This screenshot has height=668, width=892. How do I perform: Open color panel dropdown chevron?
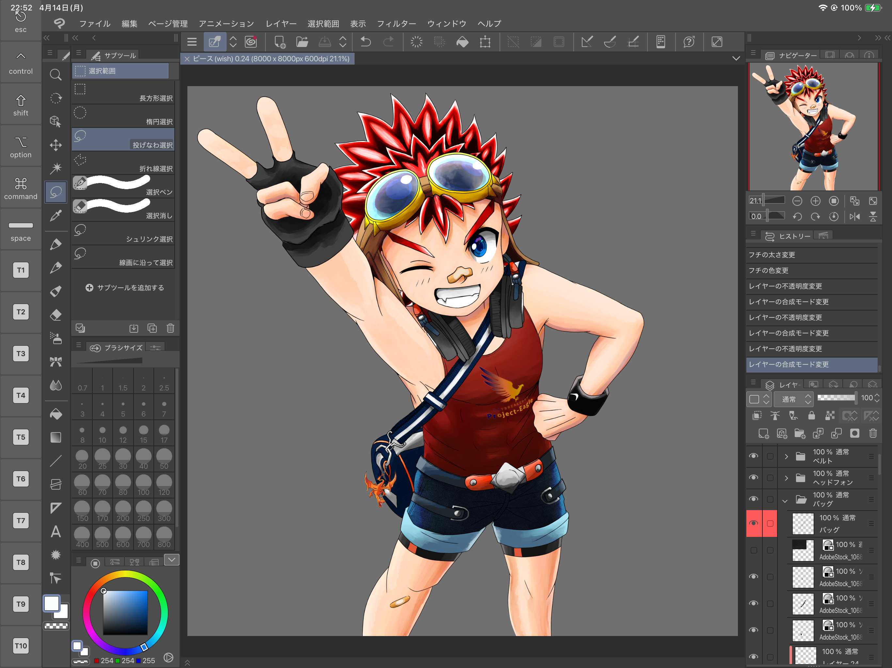pos(171,560)
